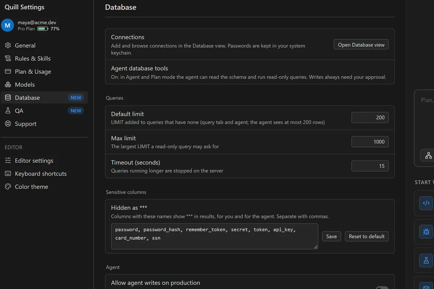Click the card icon for Plan & Usage
Image resolution: width=434 pixels, height=289 pixels.
pos(8,72)
